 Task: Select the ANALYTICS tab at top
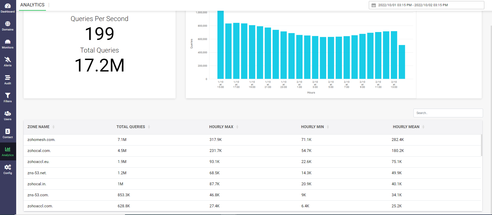coord(32,5)
